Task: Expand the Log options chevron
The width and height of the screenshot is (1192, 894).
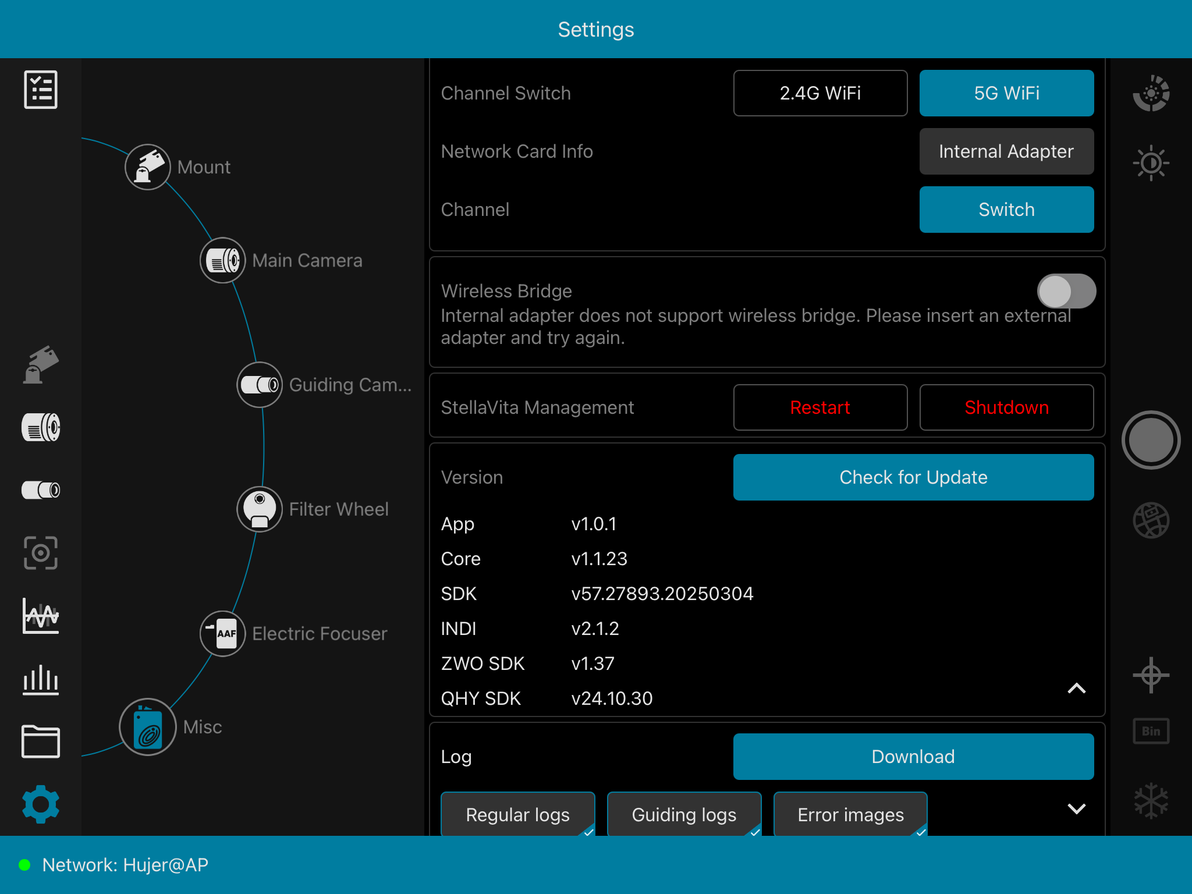Action: (1076, 808)
